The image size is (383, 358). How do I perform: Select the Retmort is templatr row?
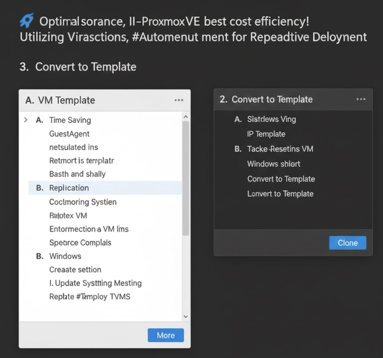[81, 160]
